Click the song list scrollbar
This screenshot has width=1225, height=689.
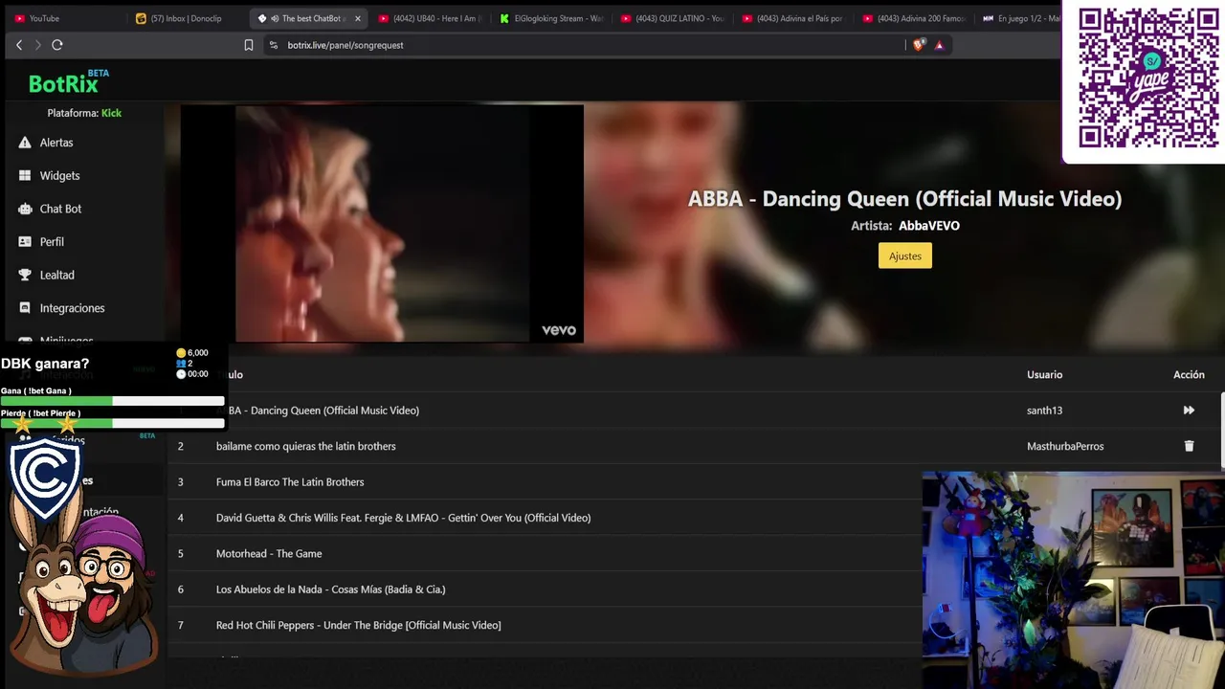pyautogui.click(x=1222, y=431)
